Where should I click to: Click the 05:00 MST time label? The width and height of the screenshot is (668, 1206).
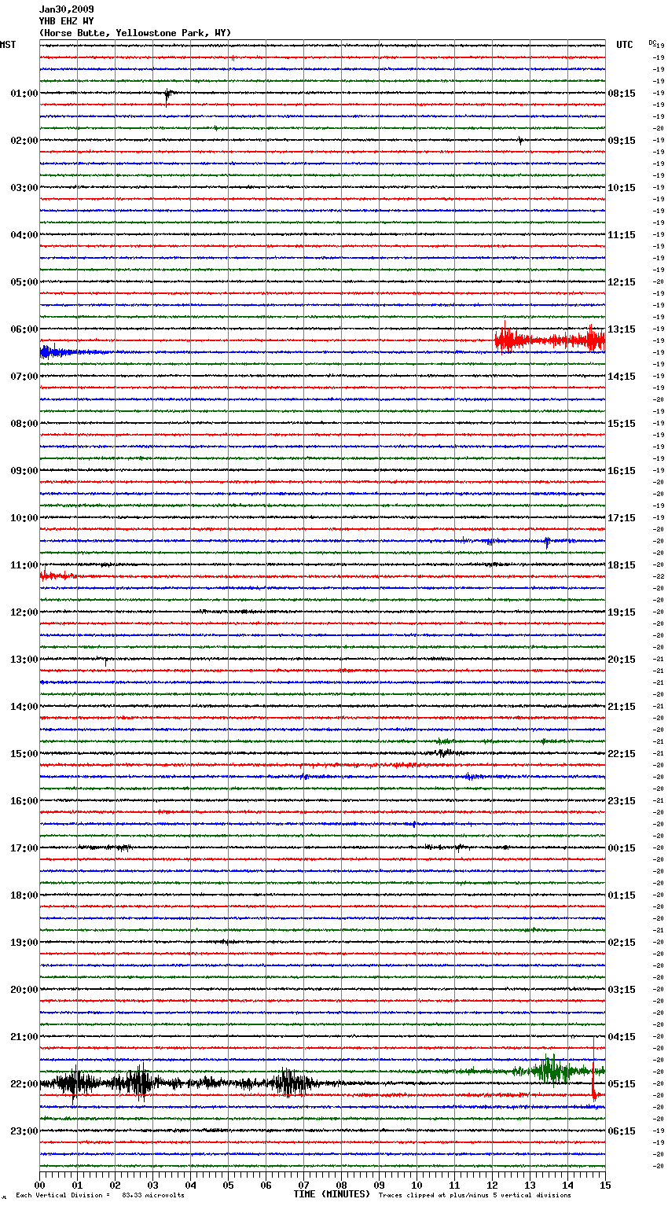pyautogui.click(x=24, y=282)
